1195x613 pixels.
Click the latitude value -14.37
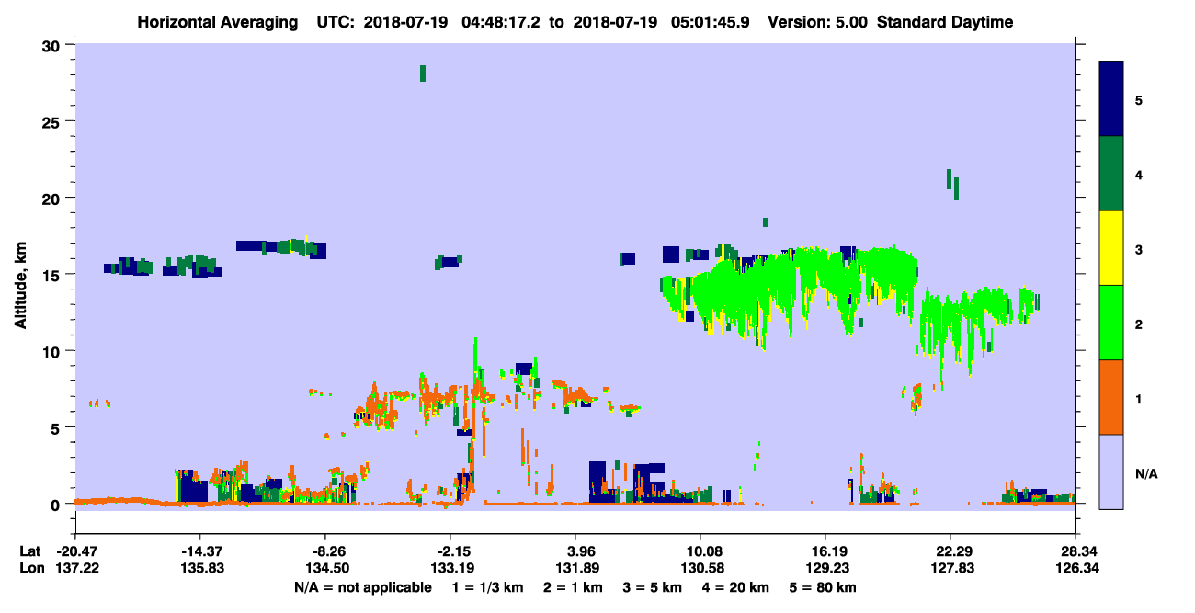199,551
